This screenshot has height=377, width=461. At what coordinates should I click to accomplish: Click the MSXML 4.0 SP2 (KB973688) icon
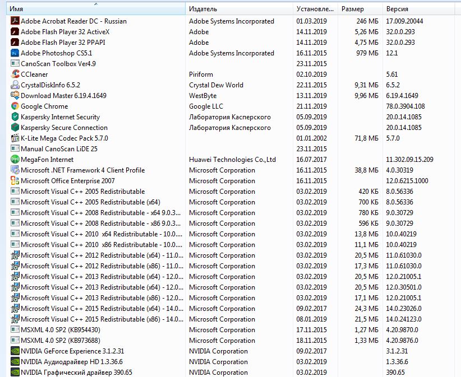15,340
